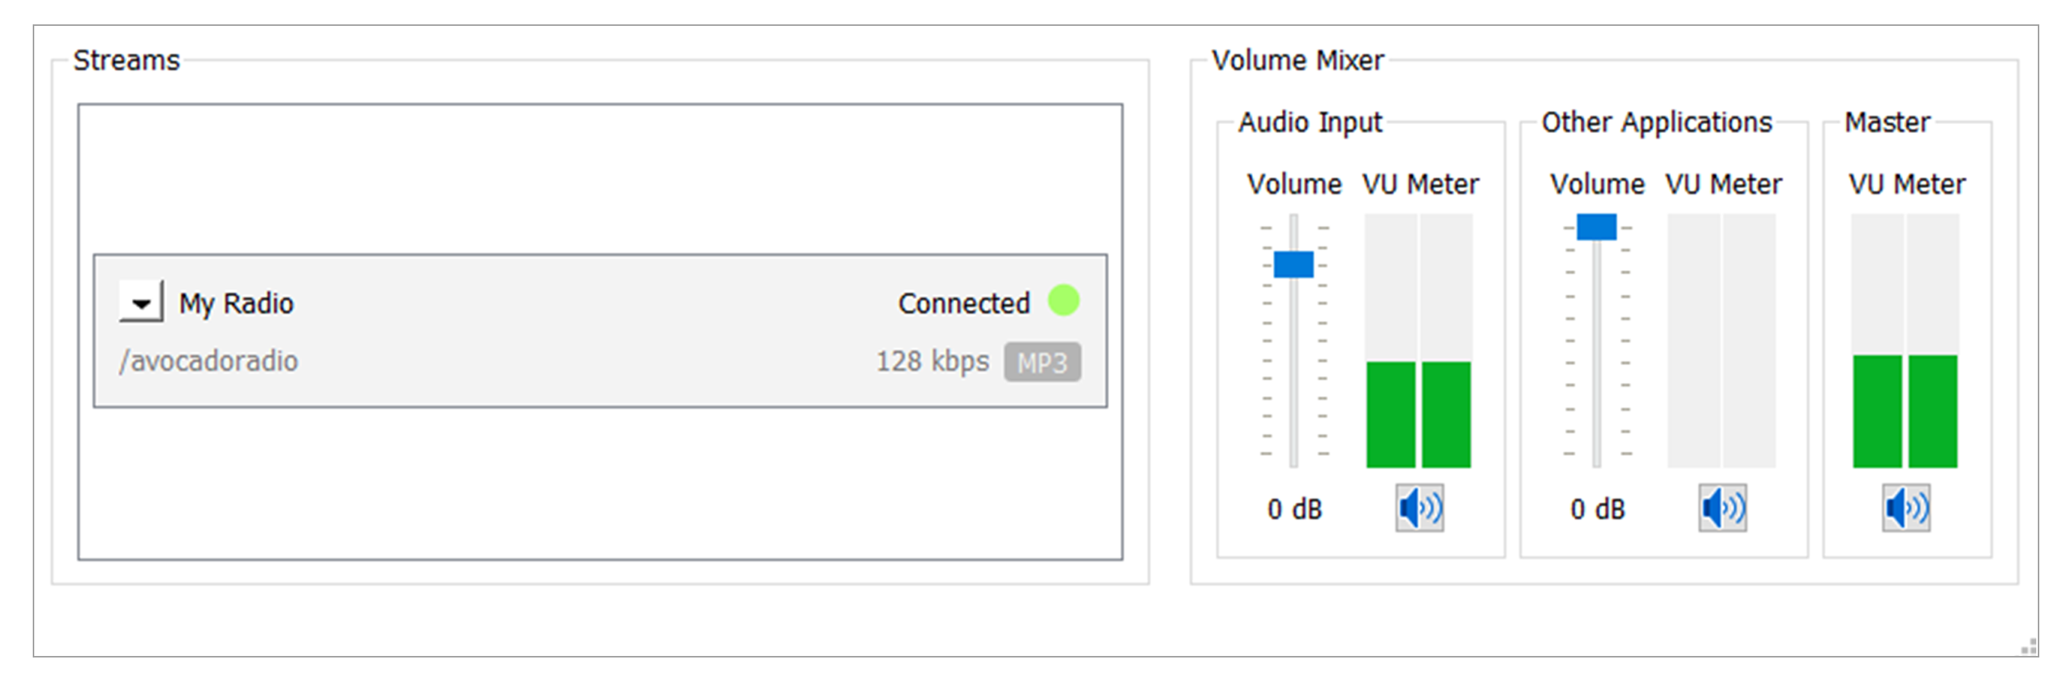Click the Audio Input left VU meter bar

(x=1390, y=414)
